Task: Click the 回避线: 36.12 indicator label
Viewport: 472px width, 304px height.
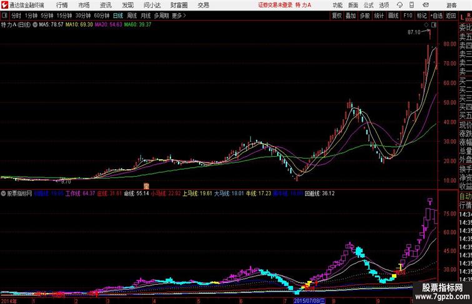Action: 320,194
